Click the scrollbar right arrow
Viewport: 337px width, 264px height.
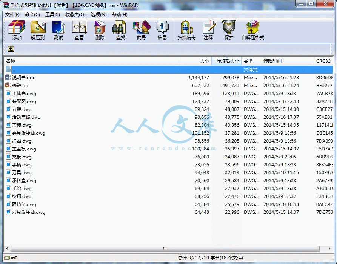pyautogui.click(x=330, y=249)
